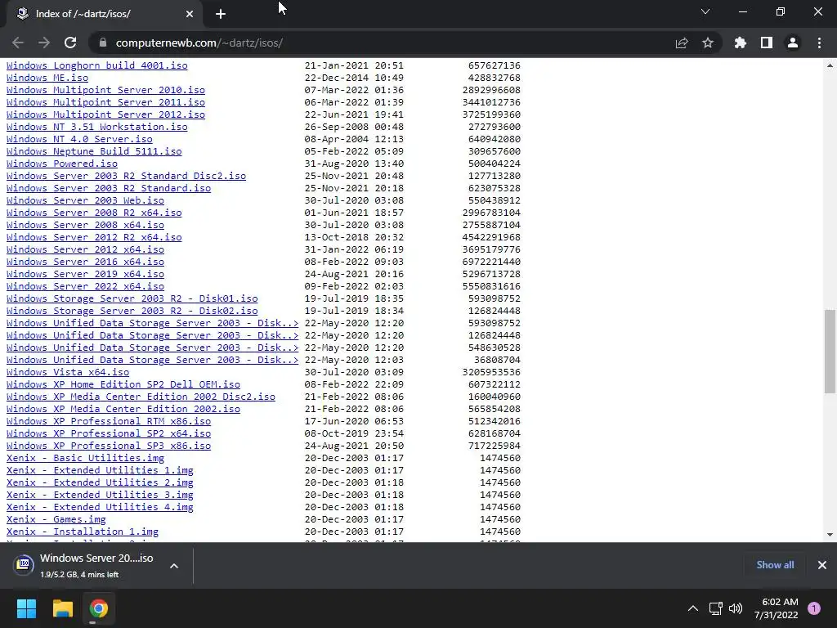Close the 'Index of /~dartz/isos/' tab
Viewport: 837px width, 628px height.
coord(190,14)
